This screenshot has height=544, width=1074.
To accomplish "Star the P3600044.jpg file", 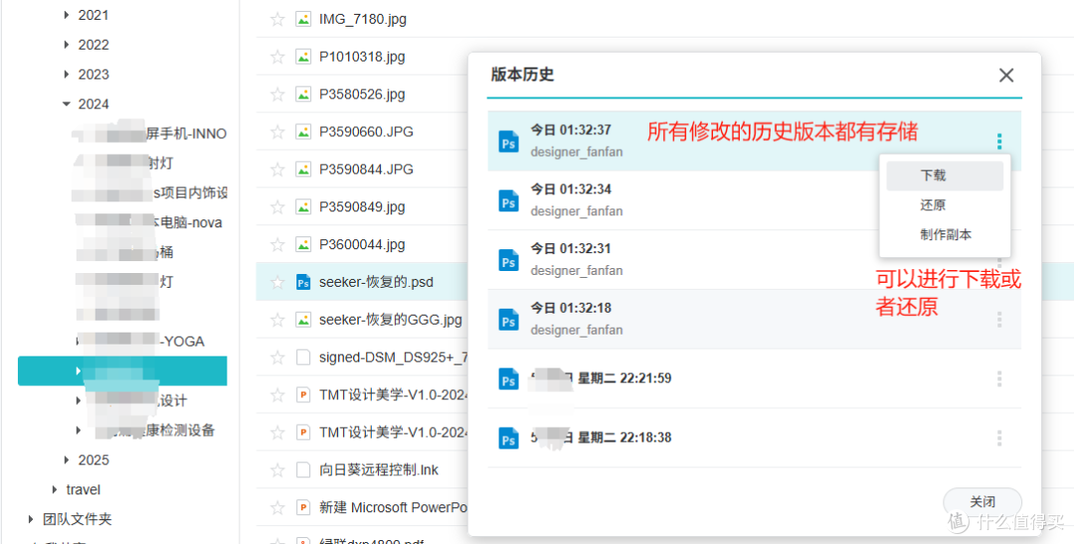I will pyautogui.click(x=277, y=244).
